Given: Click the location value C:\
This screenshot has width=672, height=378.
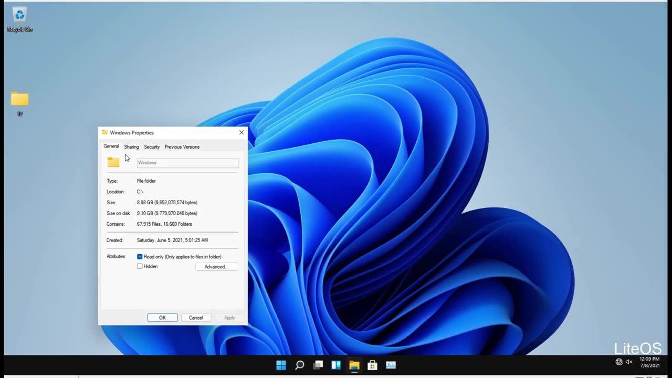Looking at the screenshot, I should 140,192.
